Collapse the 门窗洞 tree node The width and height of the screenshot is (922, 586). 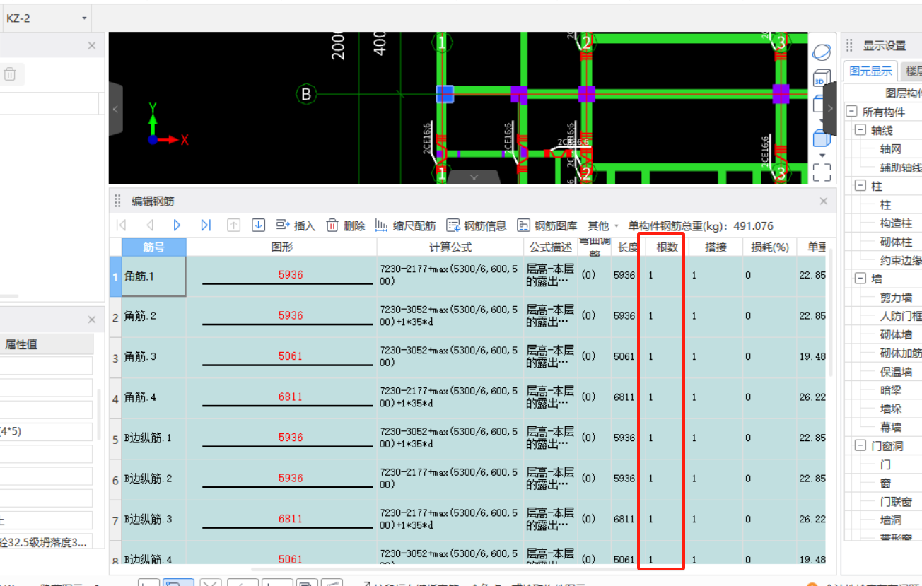(860, 445)
